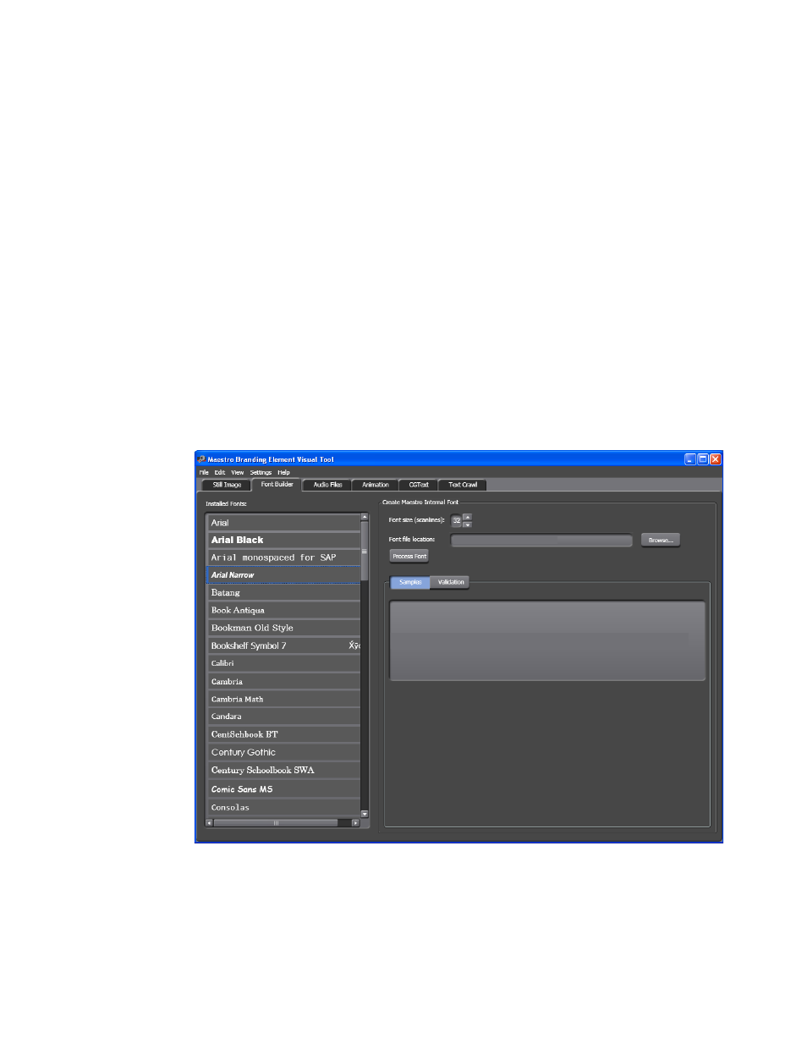
Task: Select Century Schoolbook SWA font
Action: 283,771
